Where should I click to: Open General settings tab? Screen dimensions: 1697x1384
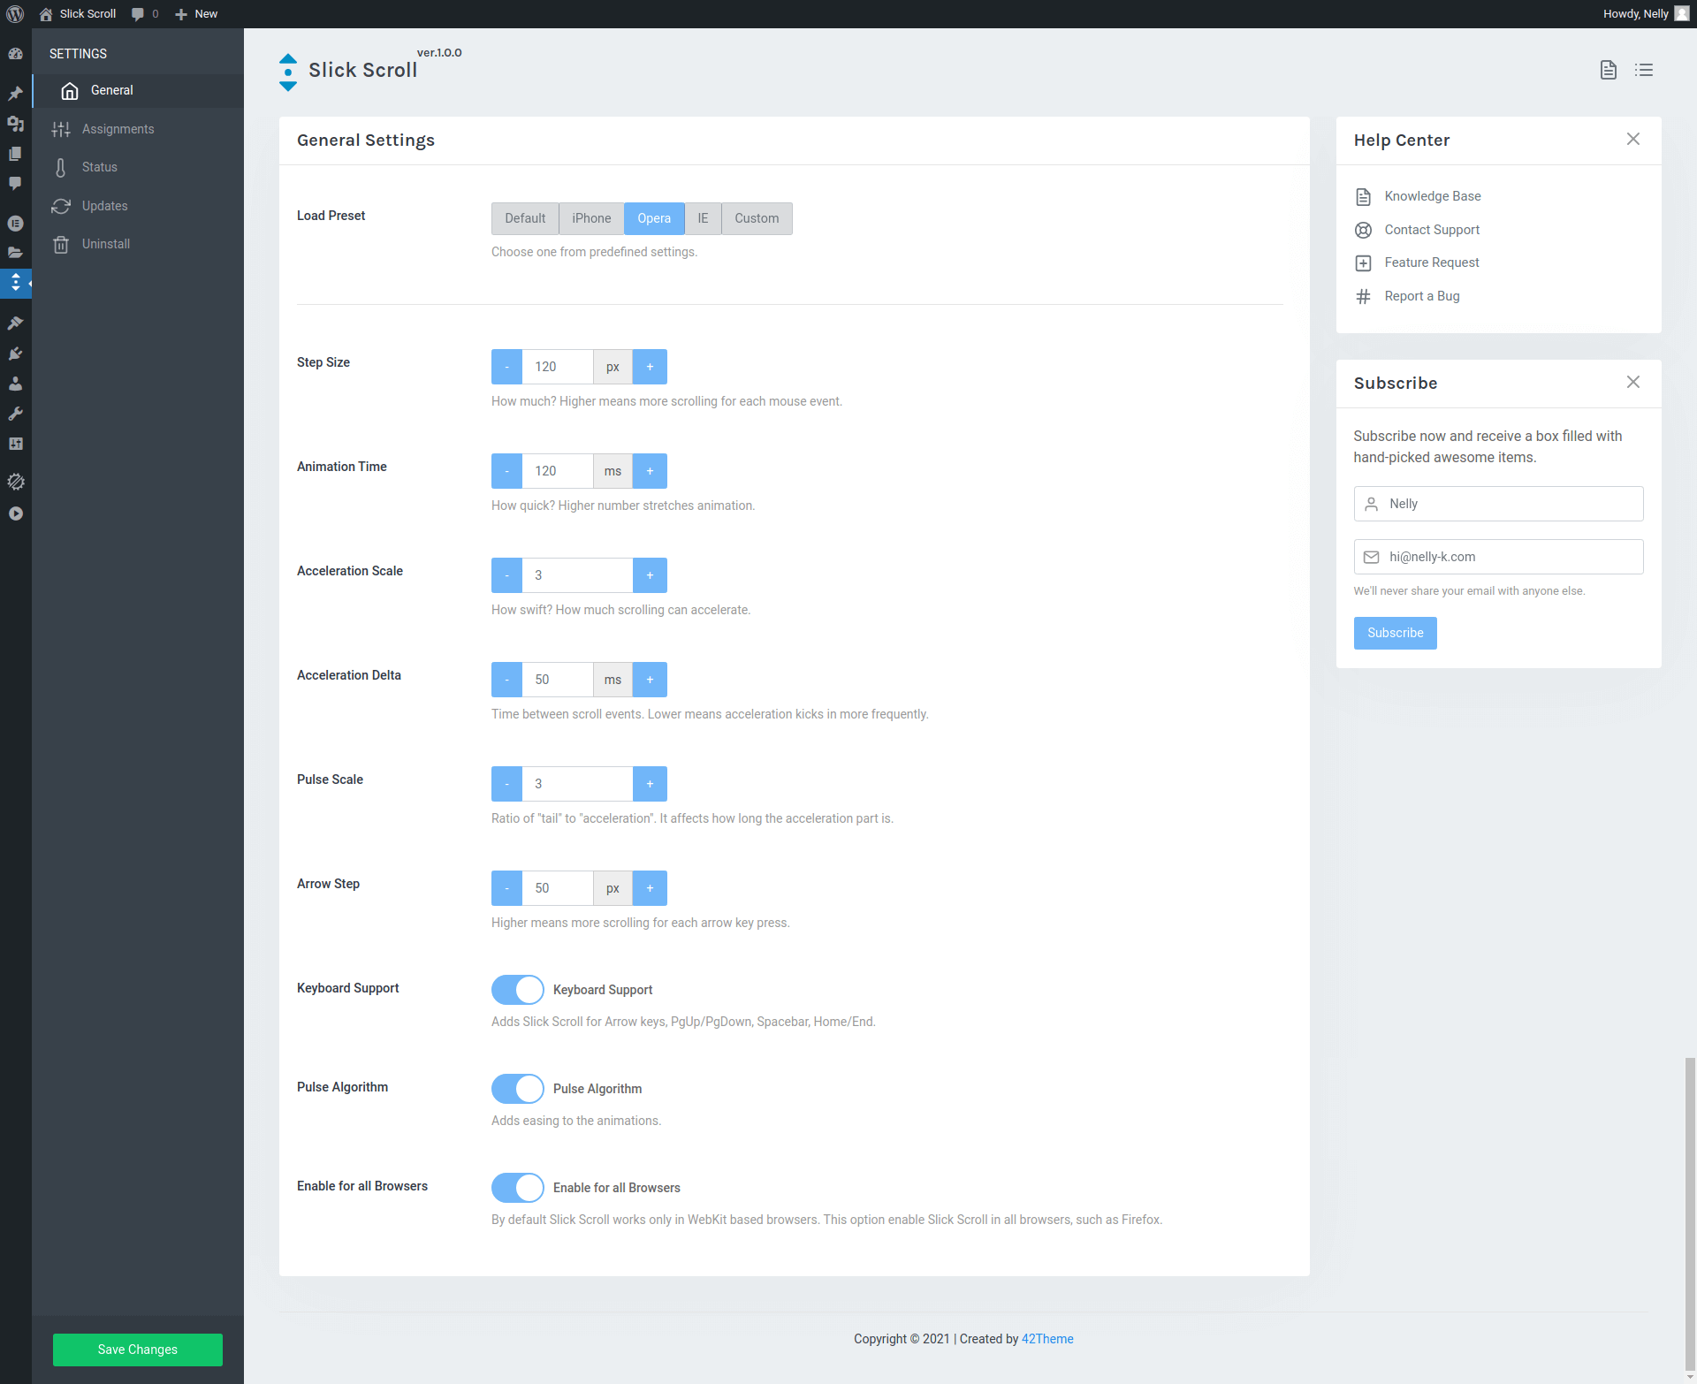pos(138,90)
